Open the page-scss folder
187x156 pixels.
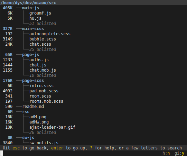coord(33,81)
